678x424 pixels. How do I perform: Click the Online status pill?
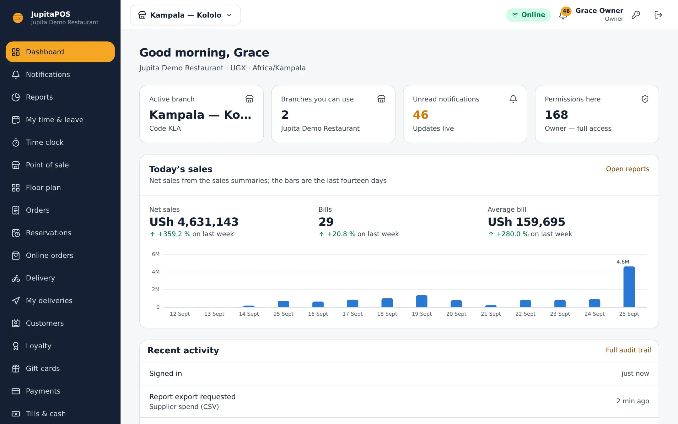tap(528, 15)
